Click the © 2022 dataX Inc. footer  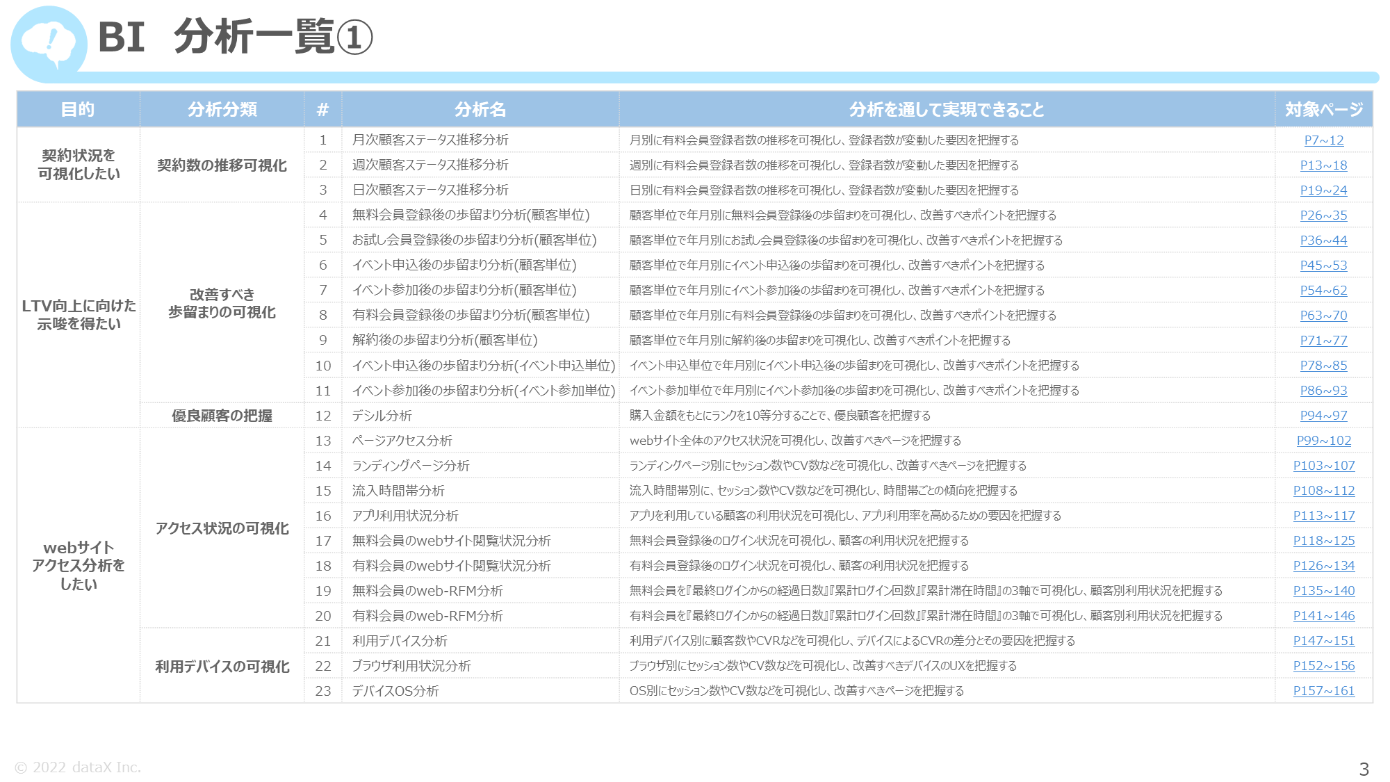click(78, 767)
